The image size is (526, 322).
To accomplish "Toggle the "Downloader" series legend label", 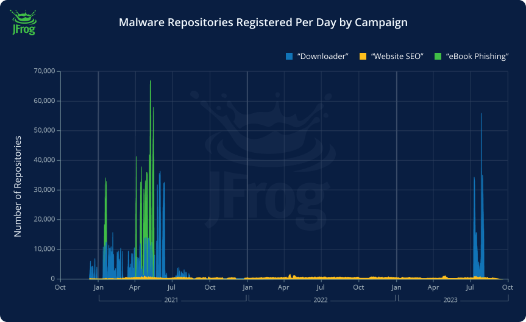I will click(x=322, y=57).
